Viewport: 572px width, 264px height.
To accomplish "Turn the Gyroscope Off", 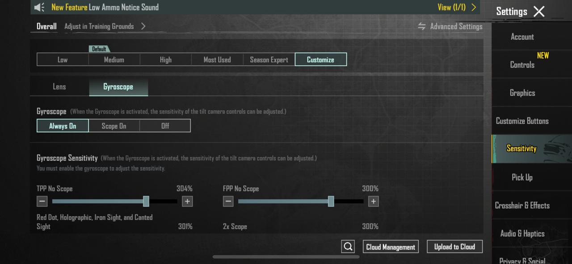I will point(165,126).
